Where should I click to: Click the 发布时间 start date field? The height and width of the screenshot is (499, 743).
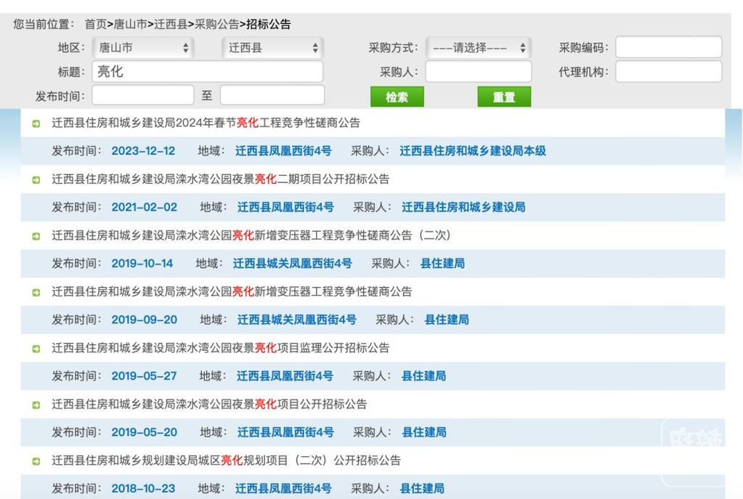point(143,95)
